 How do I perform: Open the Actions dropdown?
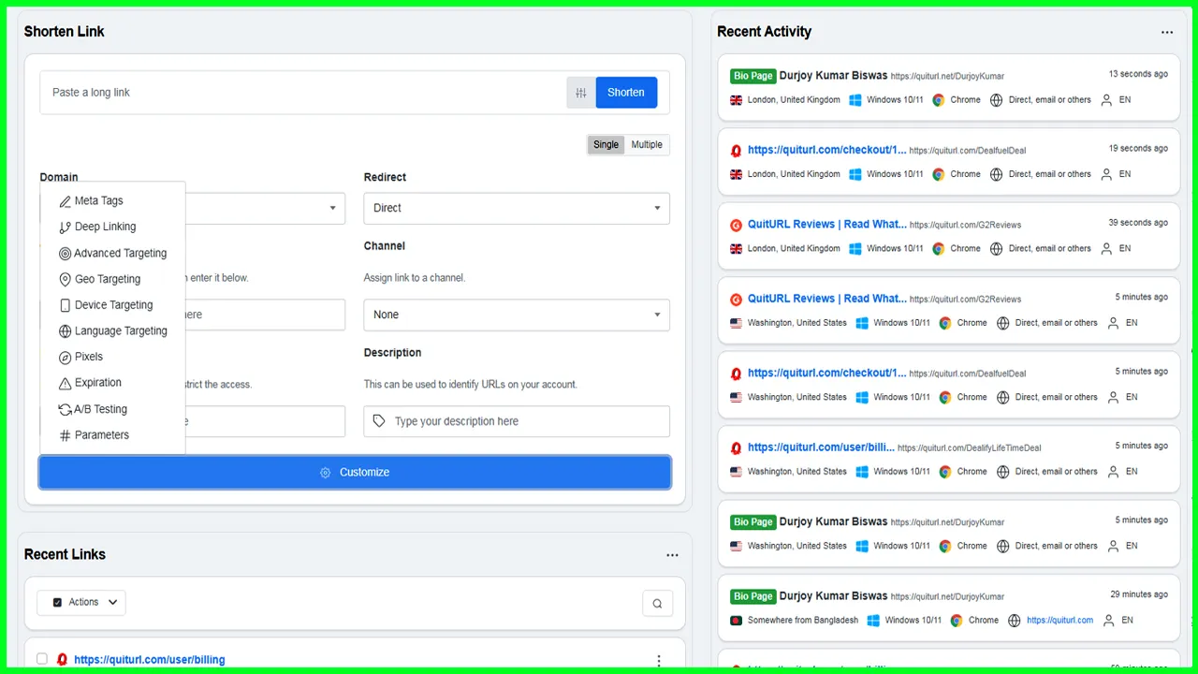point(81,603)
